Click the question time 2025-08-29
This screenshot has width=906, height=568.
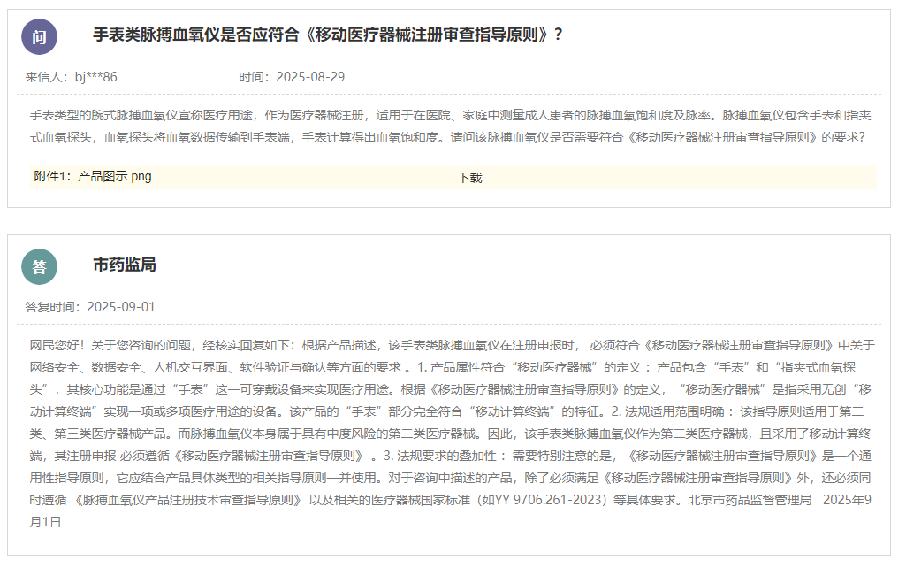click(310, 77)
